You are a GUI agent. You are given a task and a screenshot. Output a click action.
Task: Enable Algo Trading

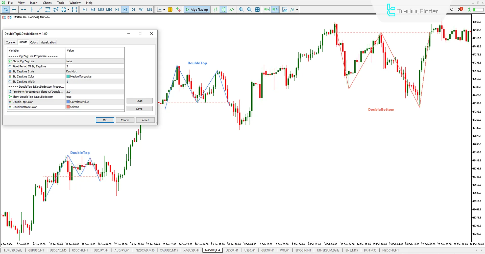[x=197, y=9]
